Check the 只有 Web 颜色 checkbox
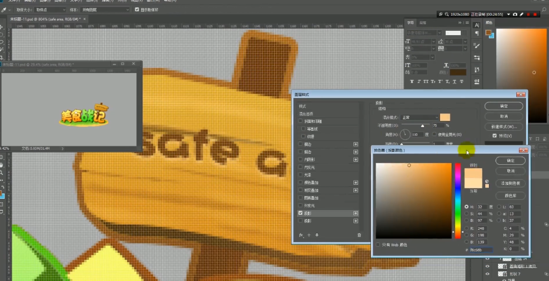Screen dimensions: 549x281 [378, 245]
